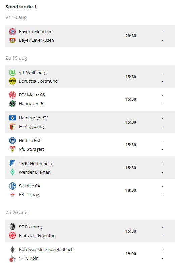Click the 18:00 Mönchengladbach match time
This screenshot has width=175, height=265.
click(x=131, y=254)
